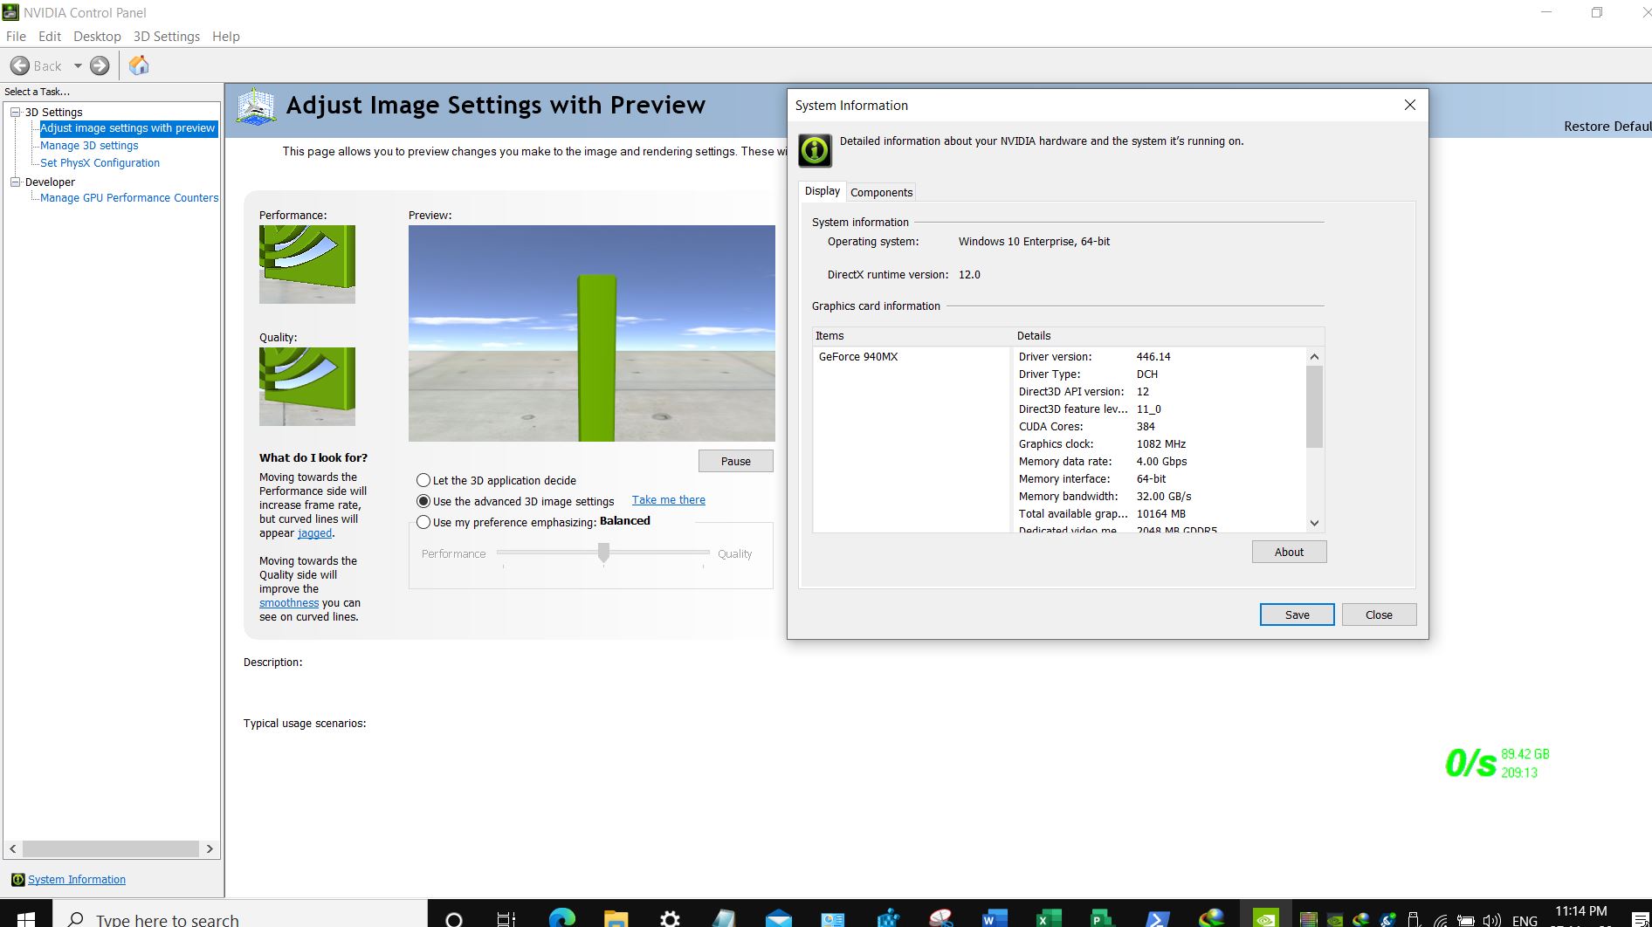Select Use the advanced 3D image settings
1652x927 pixels.
[x=423, y=501]
